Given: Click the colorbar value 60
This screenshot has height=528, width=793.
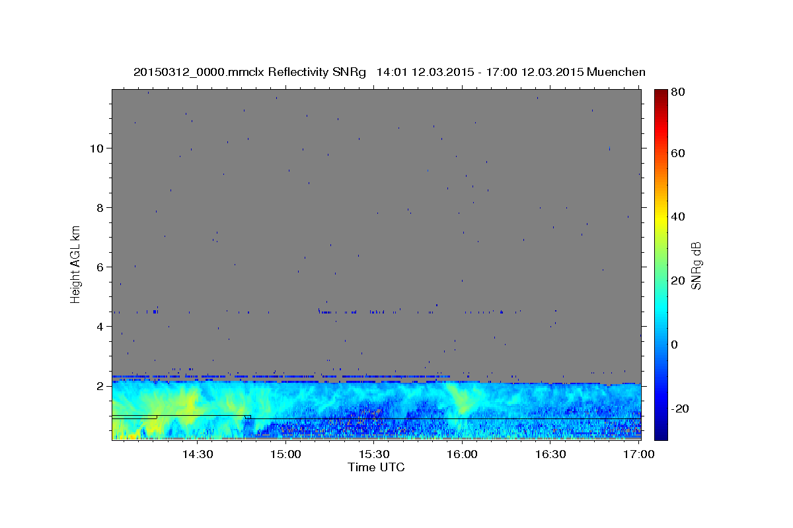Looking at the screenshot, I should pyautogui.click(x=679, y=153).
